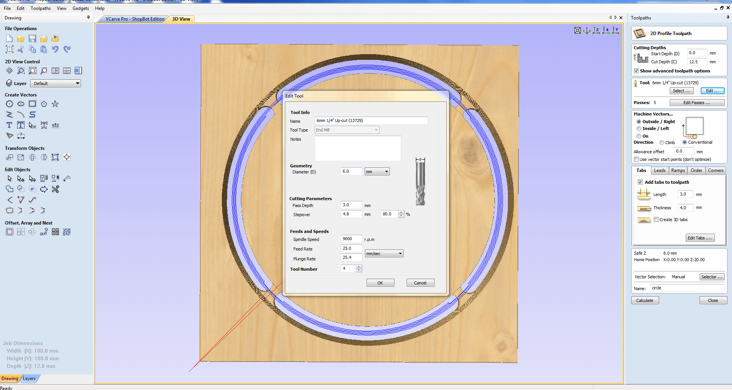
Task: Click the Undo arrow icon
Action: click(x=55, y=49)
